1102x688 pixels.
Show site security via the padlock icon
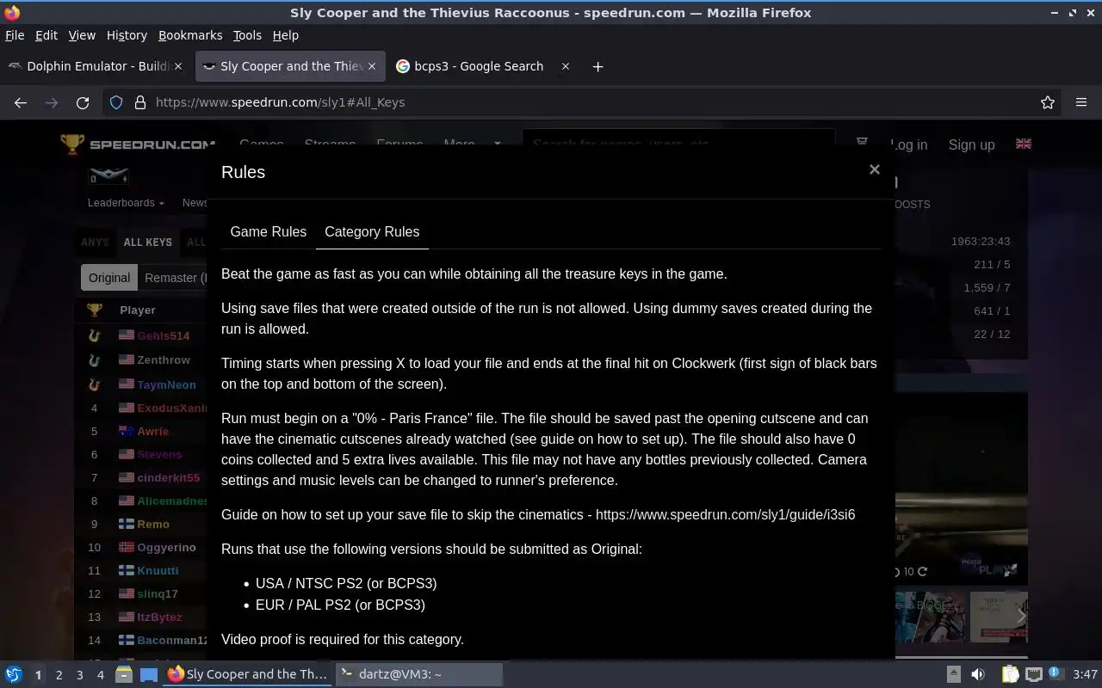click(x=140, y=102)
